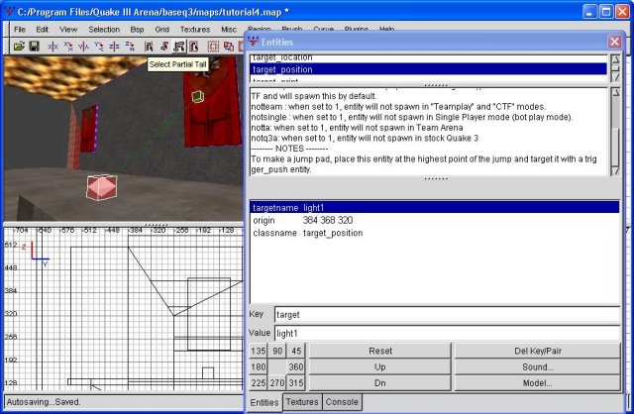Click the Y-axis rotate icon
Viewport: 634px width, 414px height.
pyautogui.click(x=99, y=47)
